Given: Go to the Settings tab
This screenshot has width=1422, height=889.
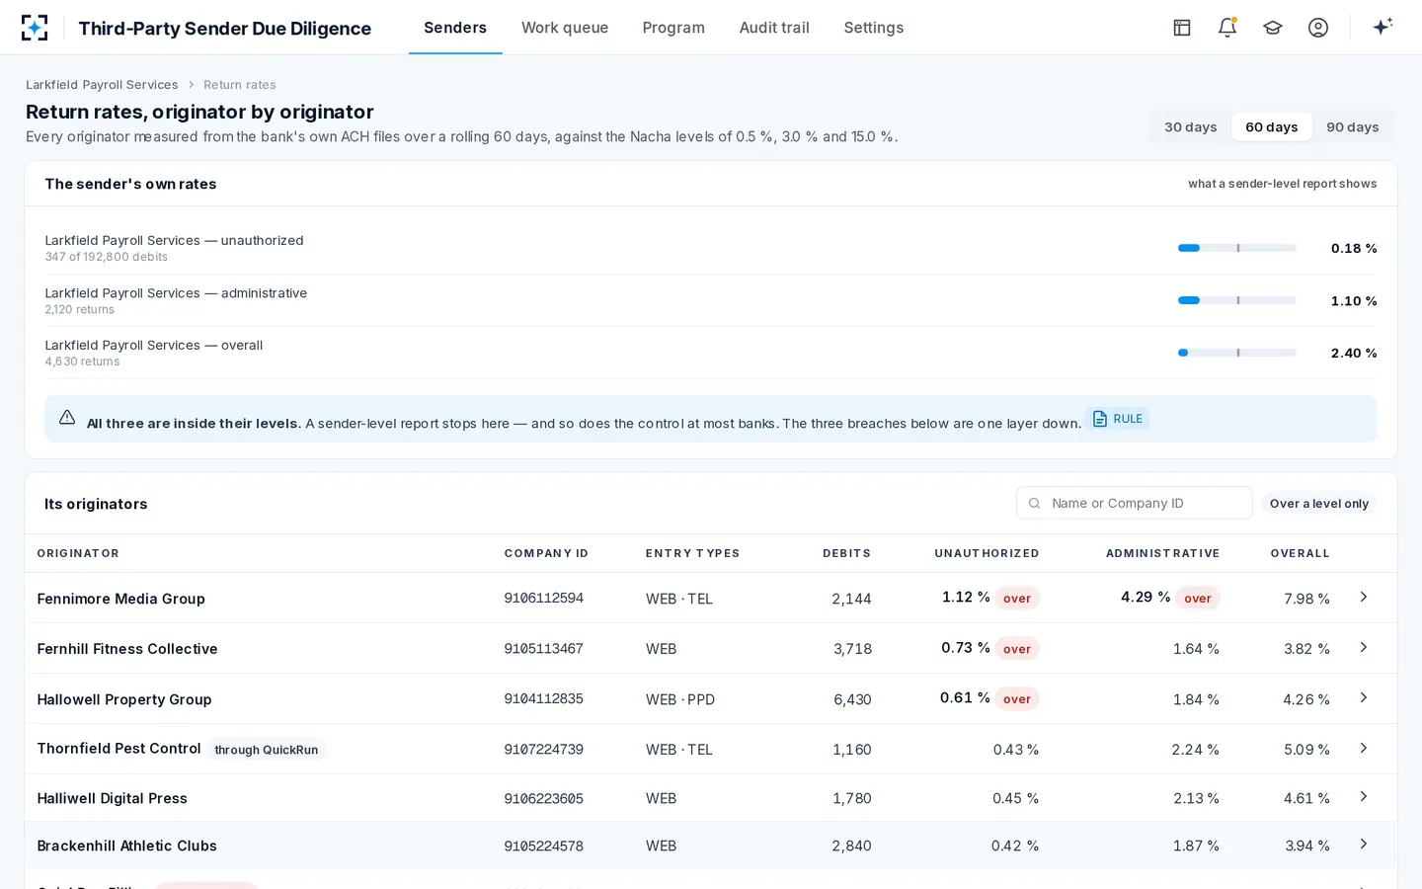Looking at the screenshot, I should click(874, 28).
